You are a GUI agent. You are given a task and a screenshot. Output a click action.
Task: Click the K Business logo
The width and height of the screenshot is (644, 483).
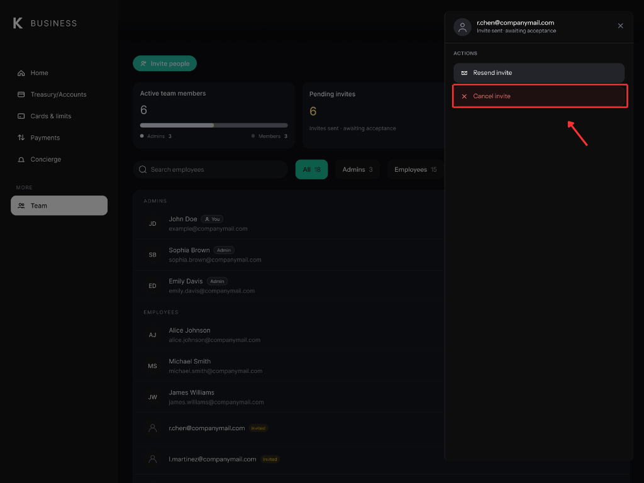click(x=45, y=23)
